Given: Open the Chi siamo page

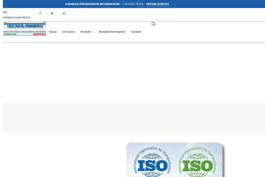Looking at the screenshot, I should click(68, 32).
